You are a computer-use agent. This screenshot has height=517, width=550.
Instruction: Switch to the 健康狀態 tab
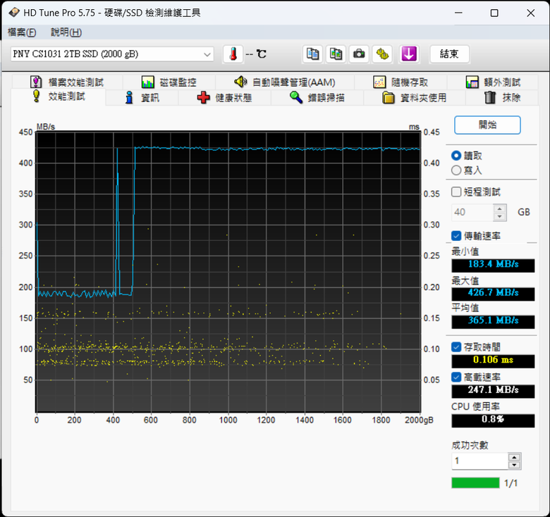(x=224, y=98)
